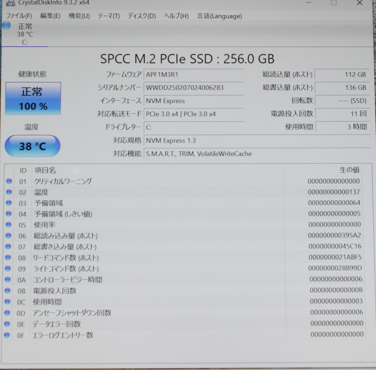Open the 編集(E) menu

(49, 16)
